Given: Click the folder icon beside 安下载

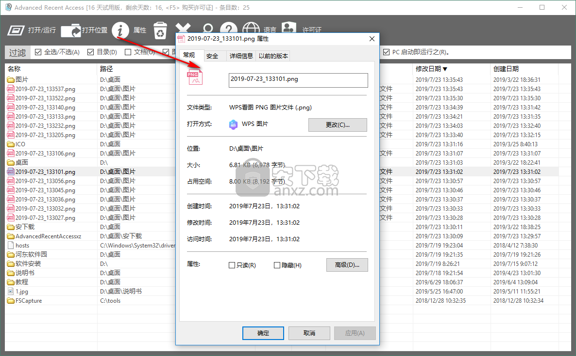Looking at the screenshot, I should pyautogui.click(x=11, y=227).
